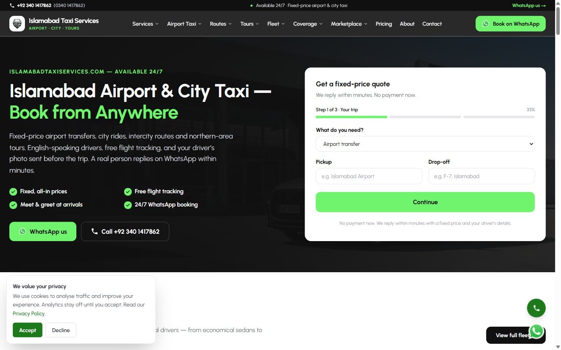561x350 pixels.
Task: Click the checkmark beside 24/7 WhatsApp booking
Action: [128, 205]
